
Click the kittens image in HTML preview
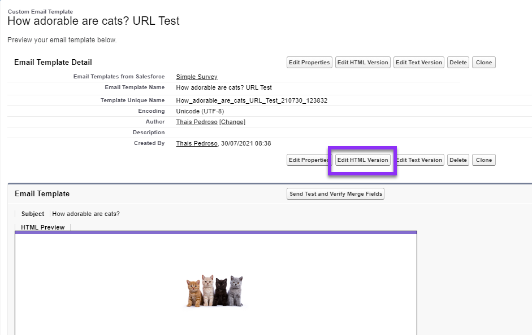[215, 291]
